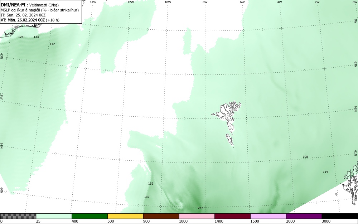Click the 12W longitude label
The image size is (358, 224).
coord(130,2)
